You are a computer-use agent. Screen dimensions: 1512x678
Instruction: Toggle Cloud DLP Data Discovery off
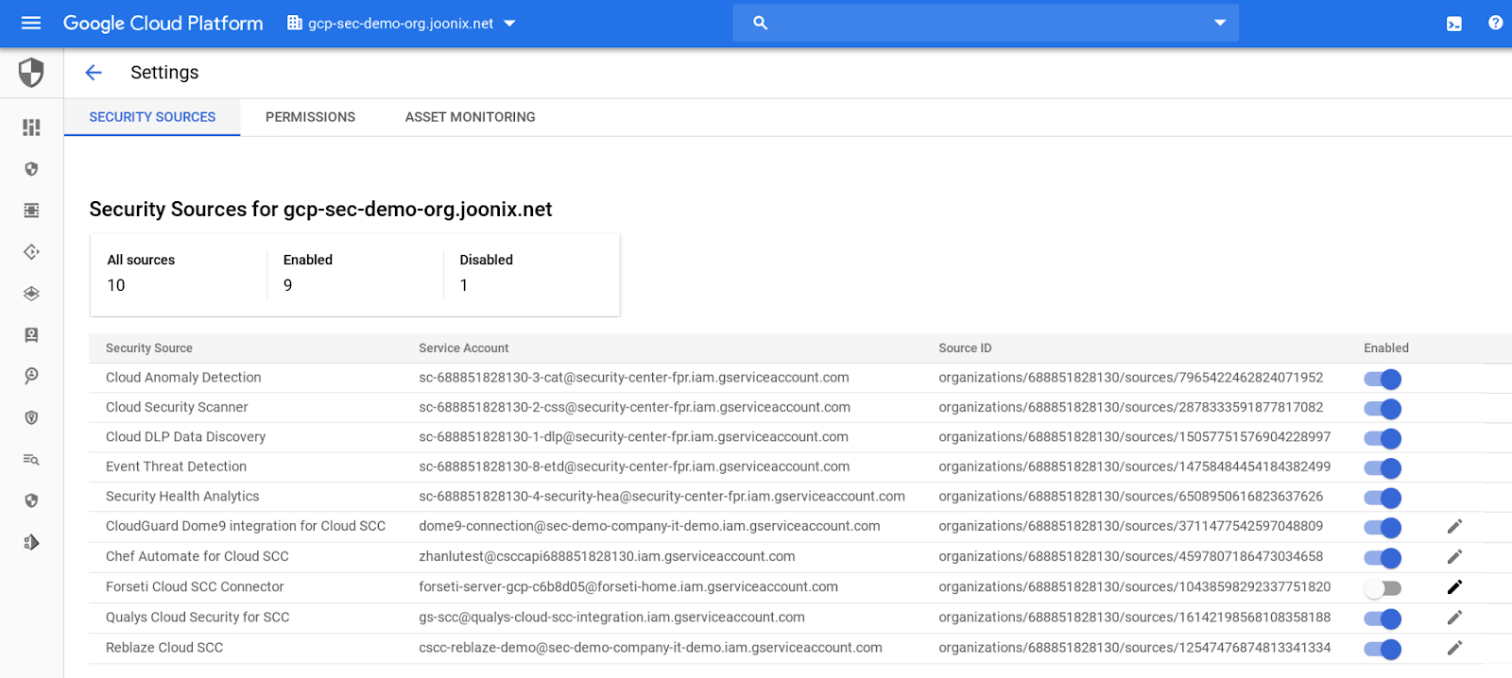click(1383, 438)
